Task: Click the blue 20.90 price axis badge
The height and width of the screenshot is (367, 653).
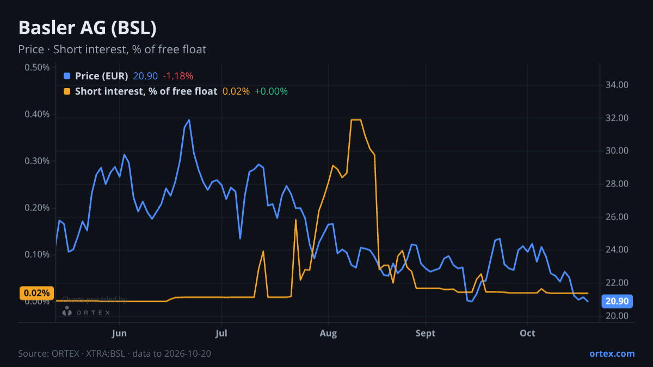Action: 617,301
